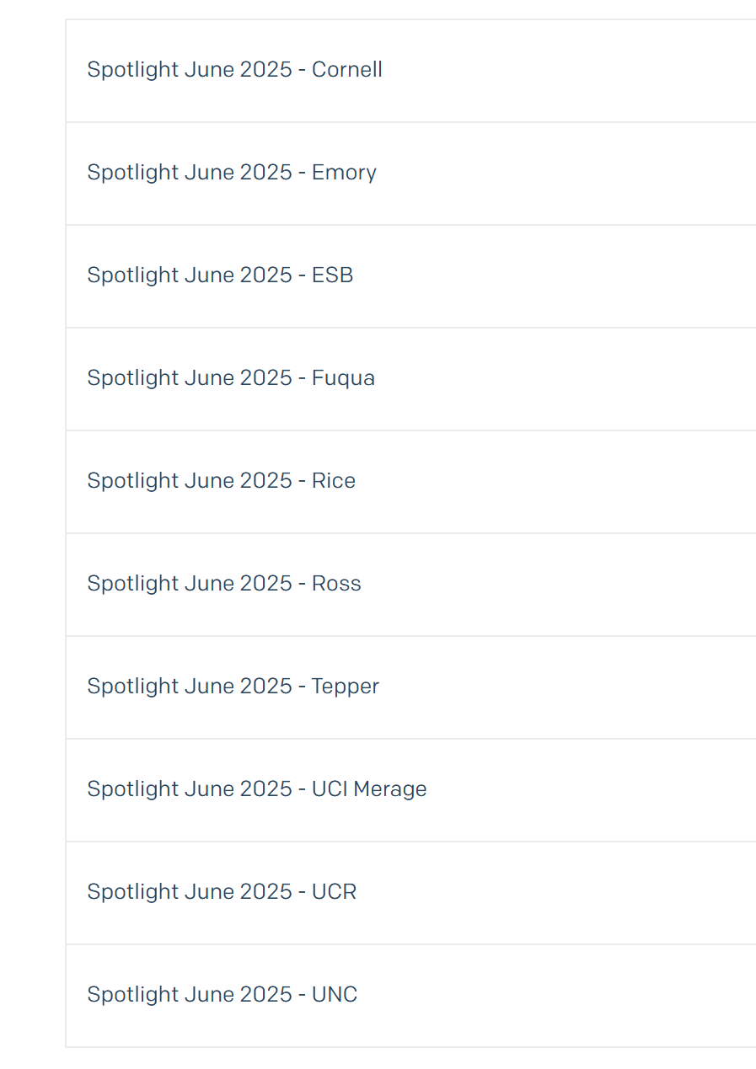This screenshot has height=1069, width=756.
Task: Click blank area right of Emory title
Action: tap(573, 173)
